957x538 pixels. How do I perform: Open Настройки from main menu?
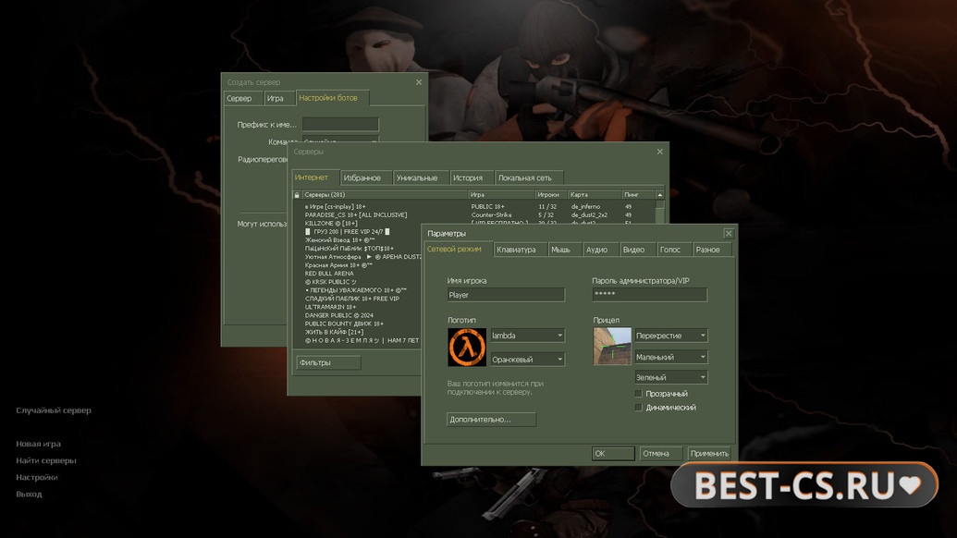coord(37,477)
